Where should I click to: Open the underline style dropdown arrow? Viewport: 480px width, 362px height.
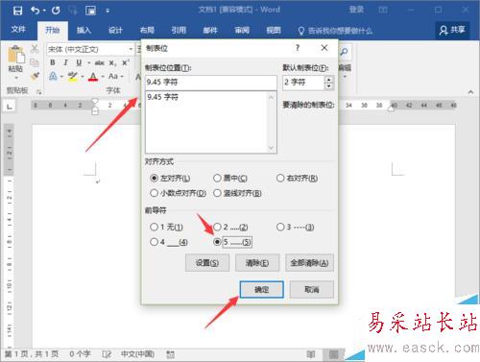click(89, 63)
